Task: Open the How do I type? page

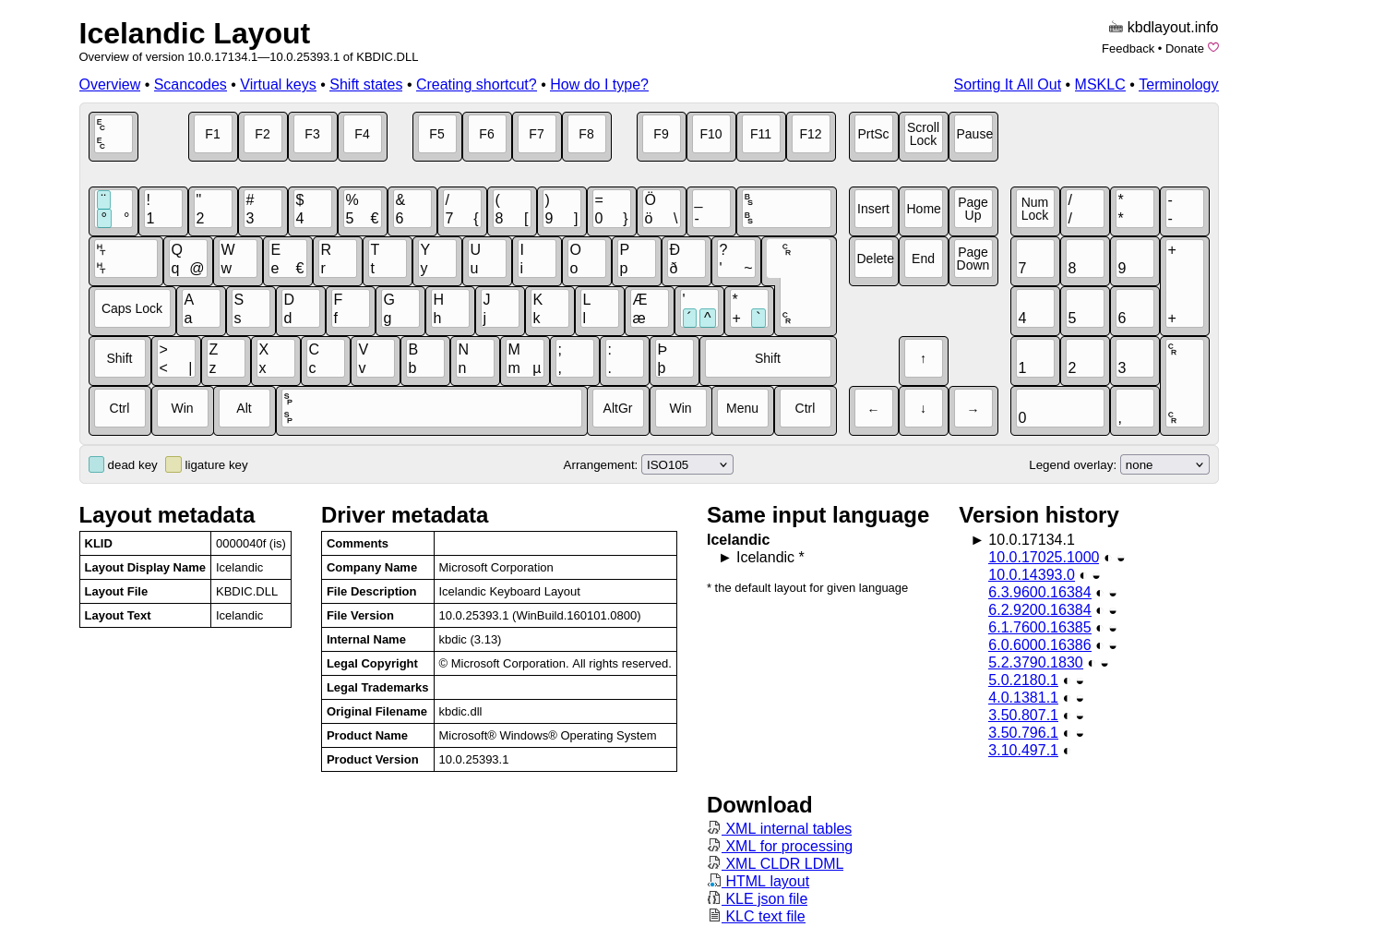Action: [599, 84]
